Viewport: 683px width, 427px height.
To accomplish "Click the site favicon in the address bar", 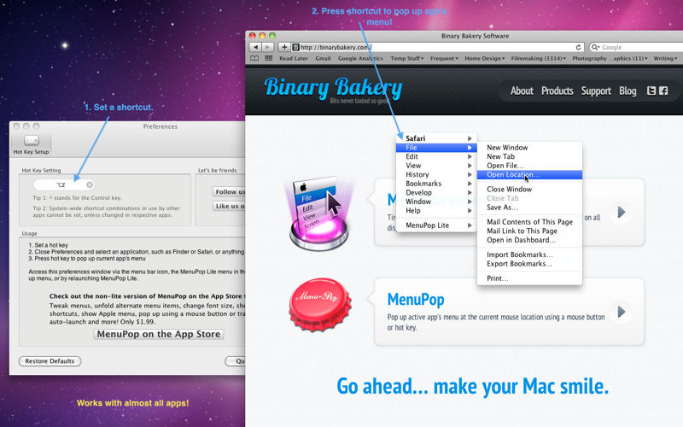I will pos(295,47).
